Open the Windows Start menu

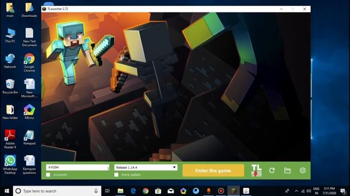tap(7, 191)
